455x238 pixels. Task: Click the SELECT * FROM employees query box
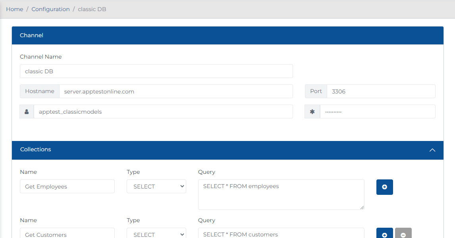pyautogui.click(x=281, y=194)
